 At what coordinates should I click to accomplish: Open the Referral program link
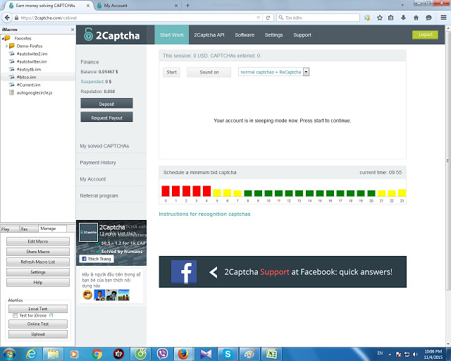[99, 196]
